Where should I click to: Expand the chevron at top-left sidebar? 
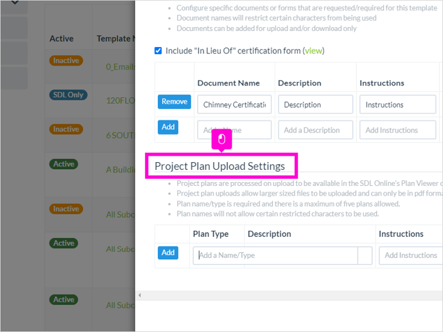15,3
